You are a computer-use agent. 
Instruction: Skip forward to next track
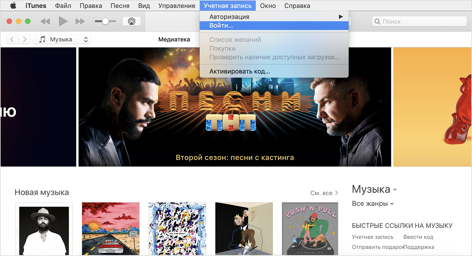80,21
